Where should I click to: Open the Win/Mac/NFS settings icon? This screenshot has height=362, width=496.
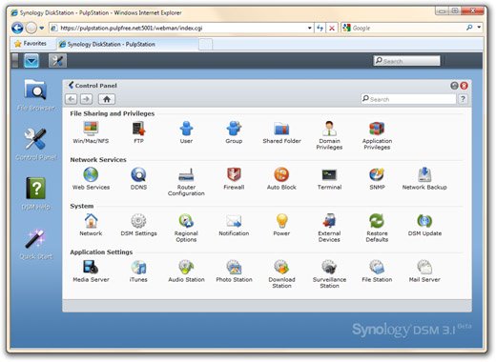click(91, 132)
